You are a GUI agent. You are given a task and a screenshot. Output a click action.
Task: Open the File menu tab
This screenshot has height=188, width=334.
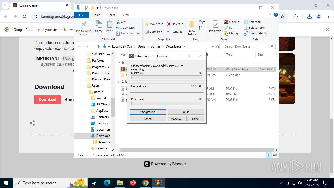(81, 15)
